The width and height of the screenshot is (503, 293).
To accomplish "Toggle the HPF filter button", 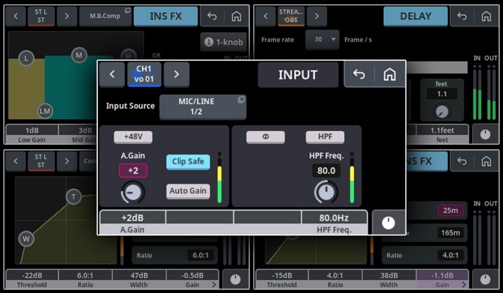I will (x=325, y=137).
